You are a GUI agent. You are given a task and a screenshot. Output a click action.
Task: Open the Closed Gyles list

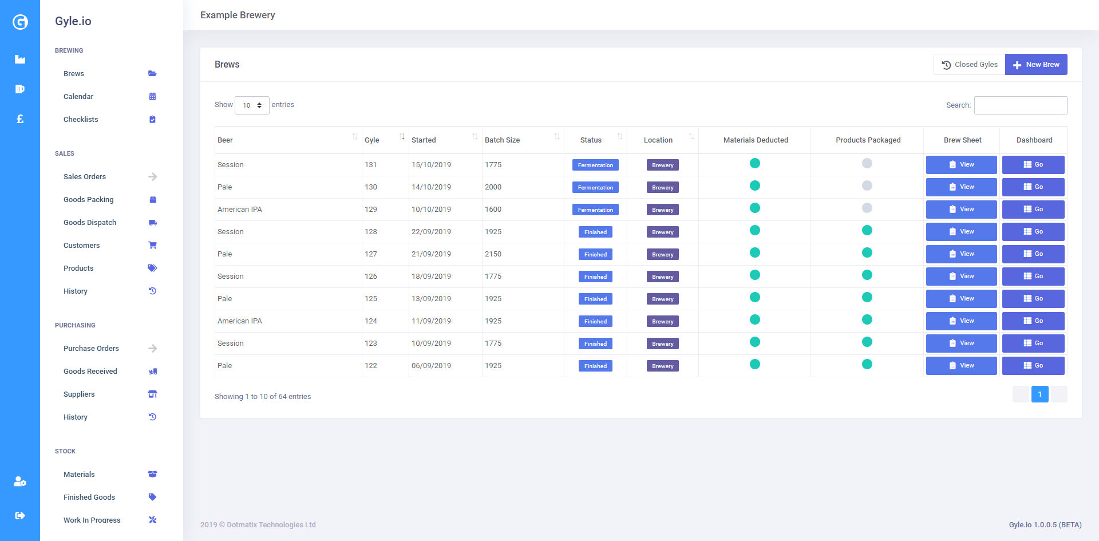(x=970, y=65)
